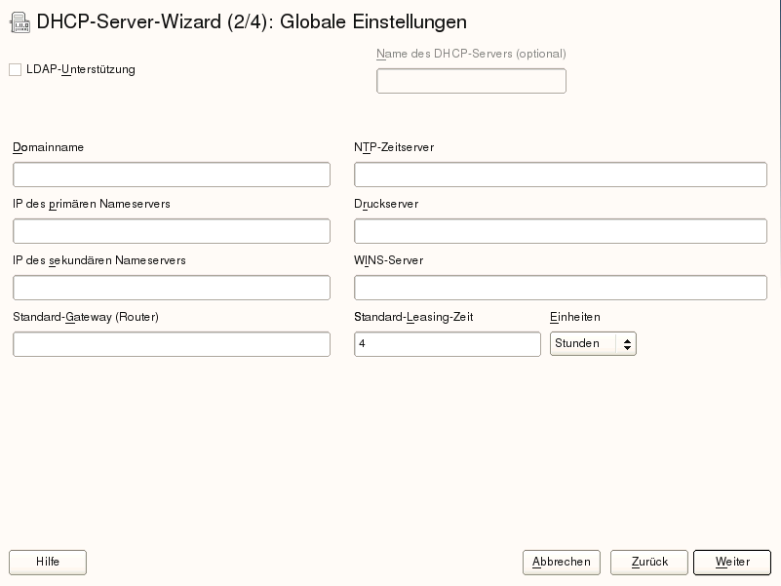Viewport: 781px width, 586px height.
Task: Click the Einheiten label text
Action: click(575, 317)
